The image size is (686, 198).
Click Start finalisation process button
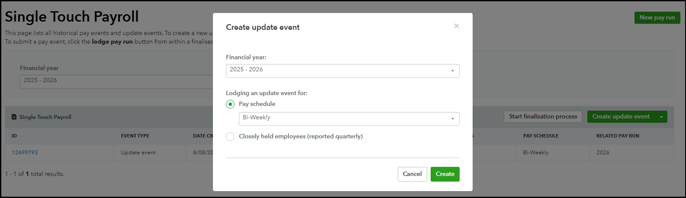(543, 117)
